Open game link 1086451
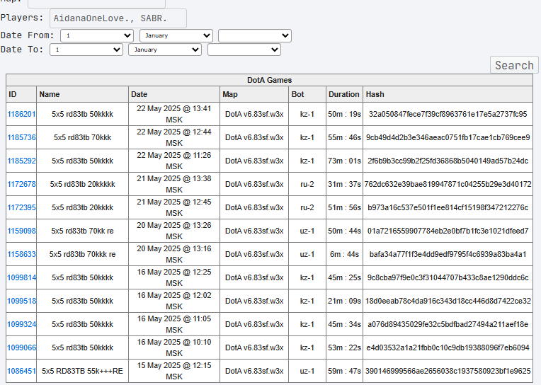The height and width of the screenshot is (385, 541). click(21, 371)
